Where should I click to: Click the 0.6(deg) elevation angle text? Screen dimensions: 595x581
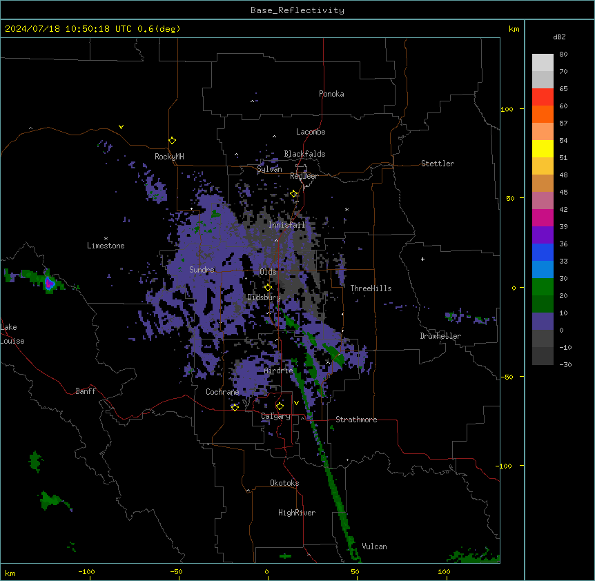[x=159, y=29]
